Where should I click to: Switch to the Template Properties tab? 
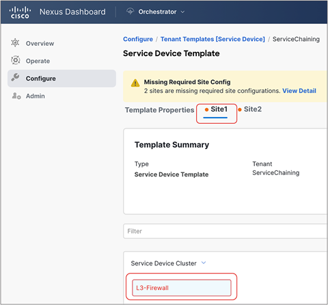tap(159, 110)
